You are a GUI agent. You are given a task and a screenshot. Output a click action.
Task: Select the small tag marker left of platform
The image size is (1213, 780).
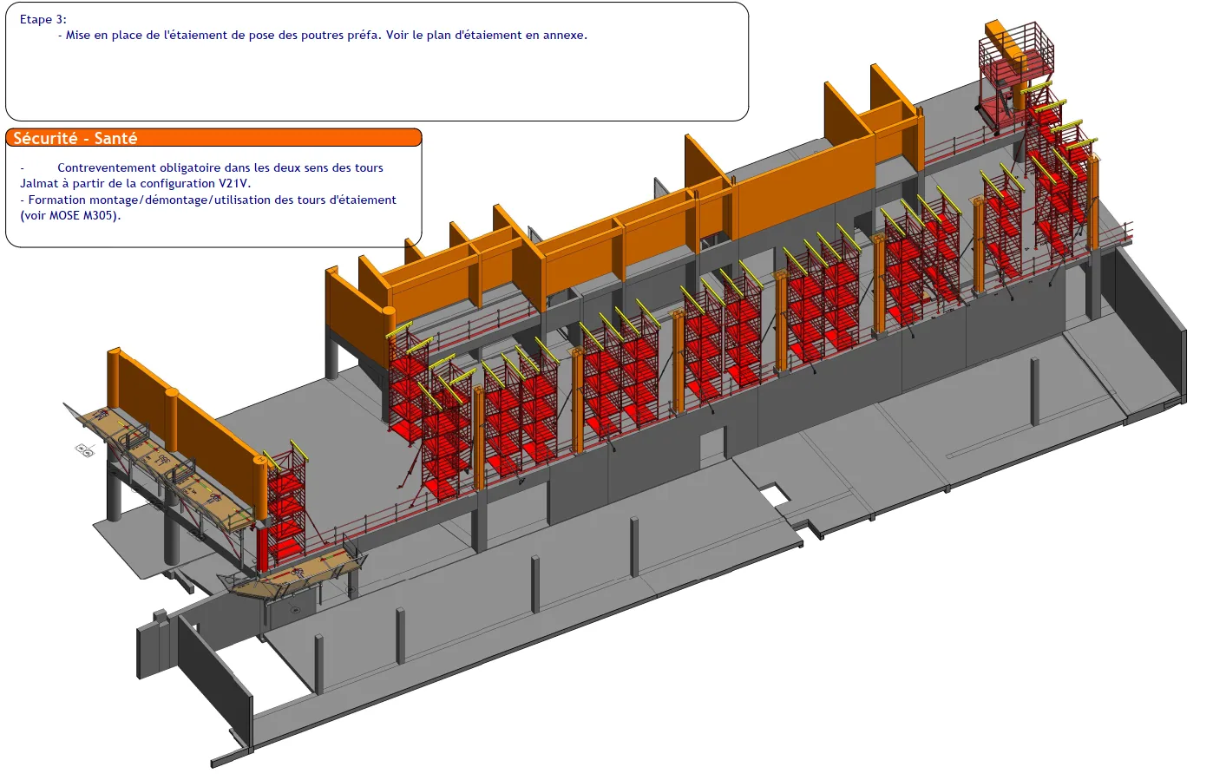coord(85,450)
